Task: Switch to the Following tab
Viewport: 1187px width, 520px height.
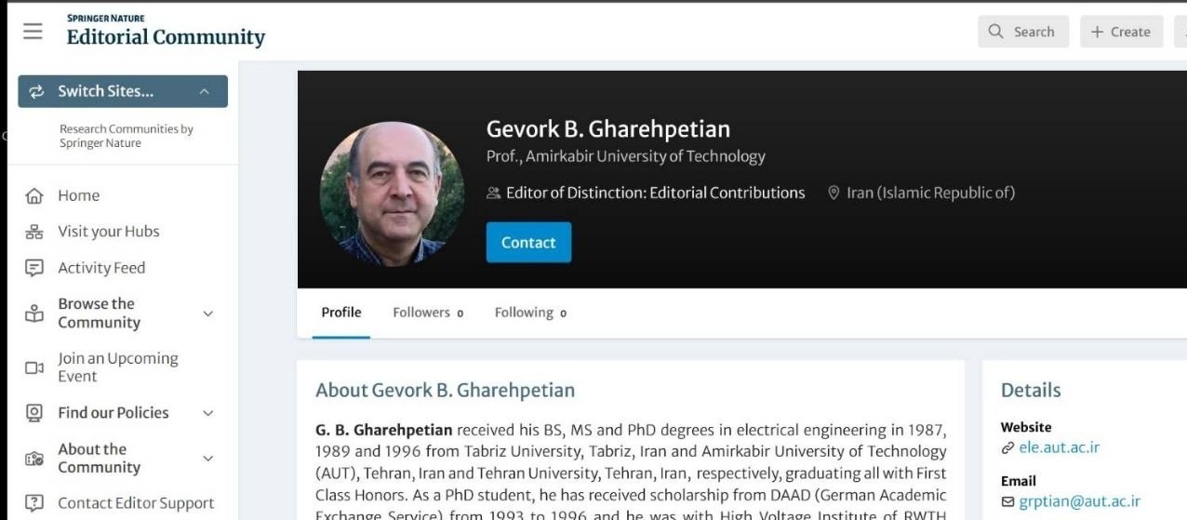Action: pos(530,313)
